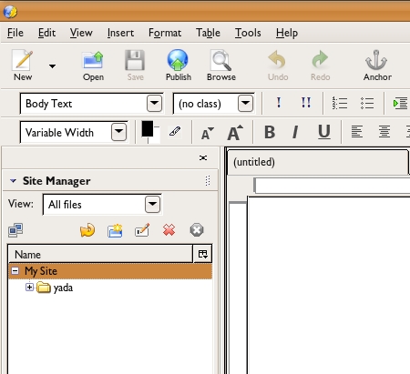
Task: Click the indent text icon
Action: pos(400,104)
